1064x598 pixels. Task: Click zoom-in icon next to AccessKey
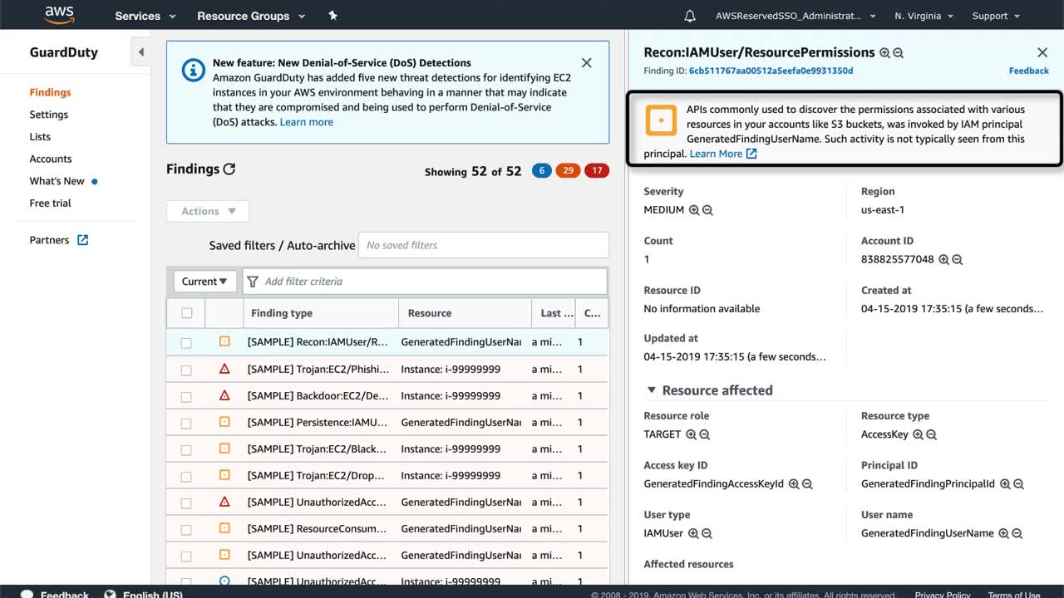click(918, 434)
